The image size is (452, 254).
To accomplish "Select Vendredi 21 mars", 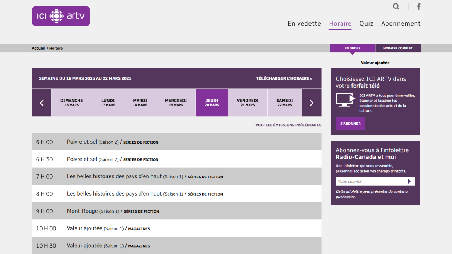I will coord(247,103).
